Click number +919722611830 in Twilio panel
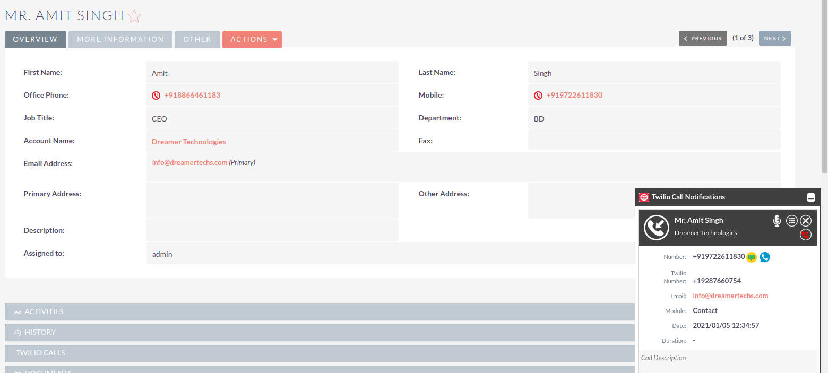The image size is (828, 373). pos(719,257)
